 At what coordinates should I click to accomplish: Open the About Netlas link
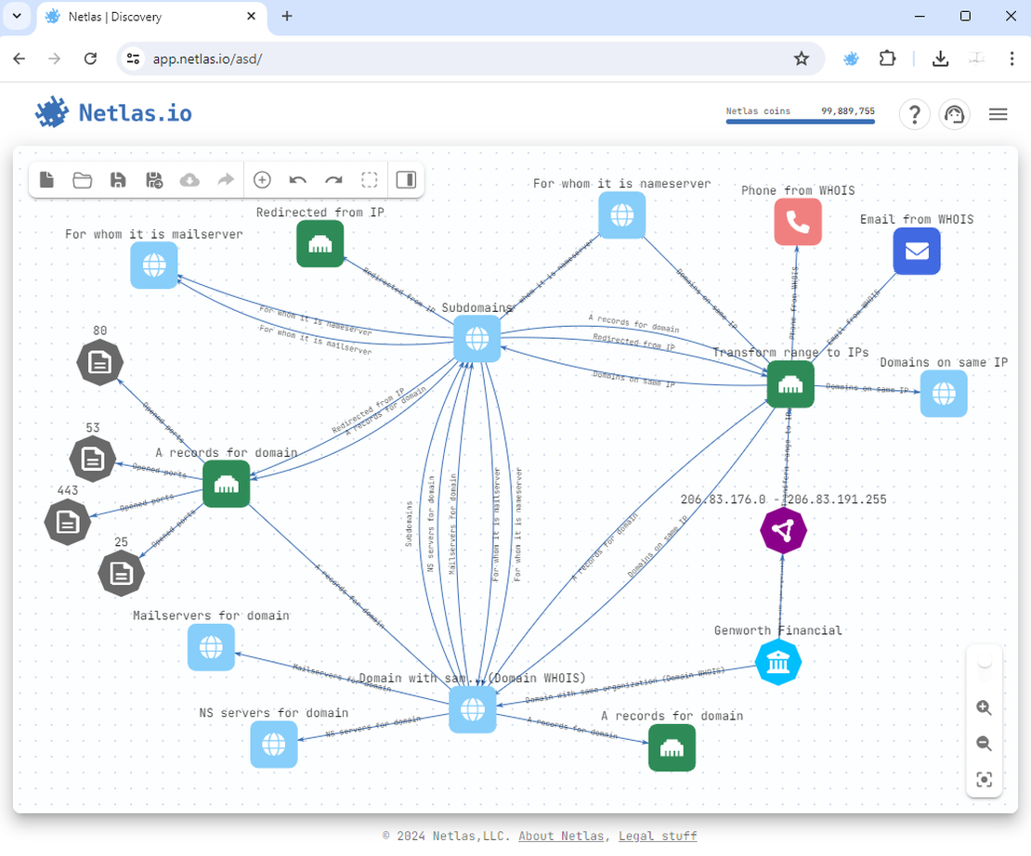tap(560, 836)
